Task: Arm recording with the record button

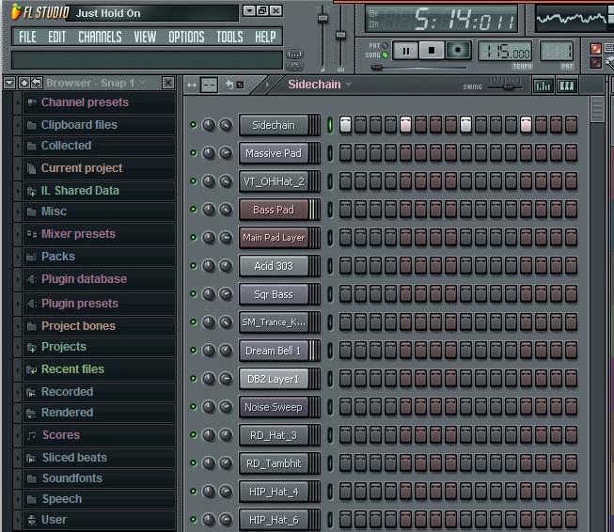Action: click(457, 51)
